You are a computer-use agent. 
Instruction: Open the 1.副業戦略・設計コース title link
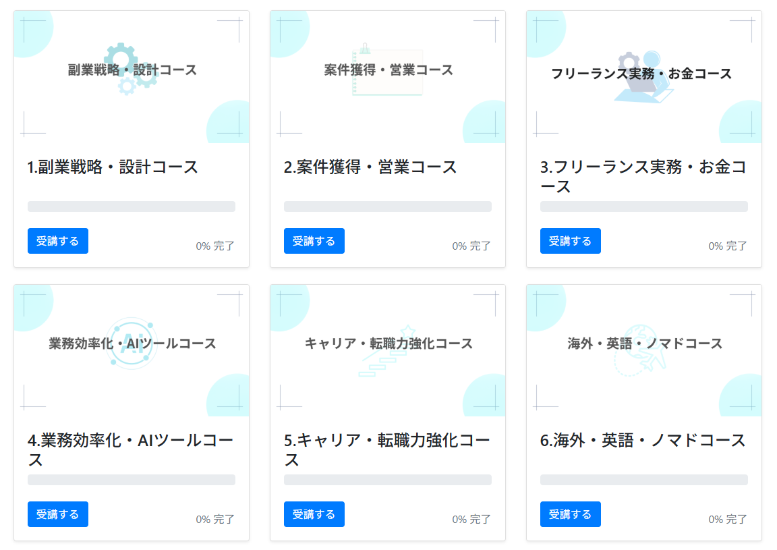point(111,167)
